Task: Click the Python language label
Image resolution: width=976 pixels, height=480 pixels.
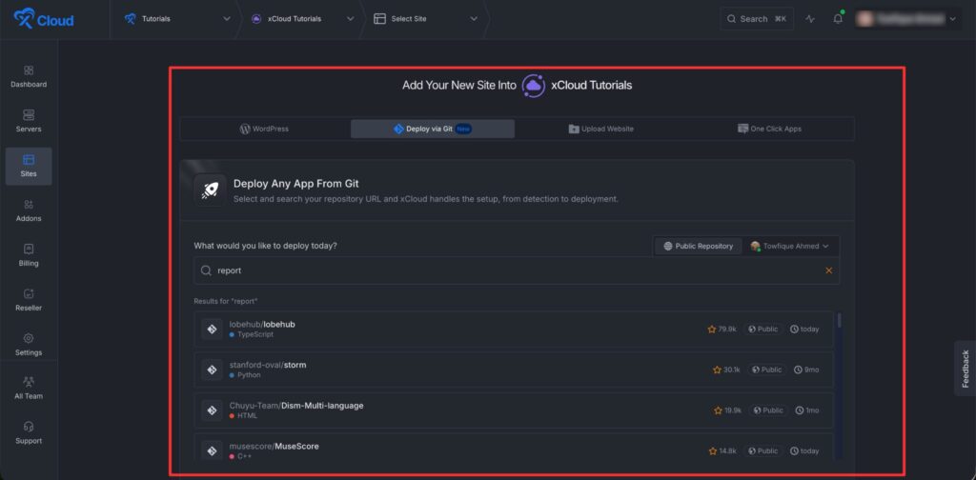Action: 245,375
